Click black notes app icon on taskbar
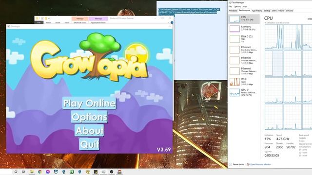312x175 pixels. [96, 172]
